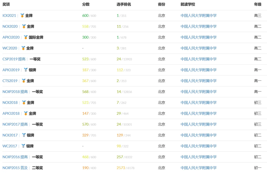Image resolution: width=267 pixels, height=173 pixels.
Task: Open the APIO2018 contest link
Action: point(11,113)
